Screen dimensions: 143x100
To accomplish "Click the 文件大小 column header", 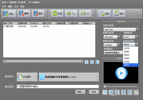I will [x=36, y=23].
